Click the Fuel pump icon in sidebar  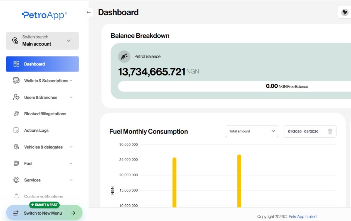[16, 163]
